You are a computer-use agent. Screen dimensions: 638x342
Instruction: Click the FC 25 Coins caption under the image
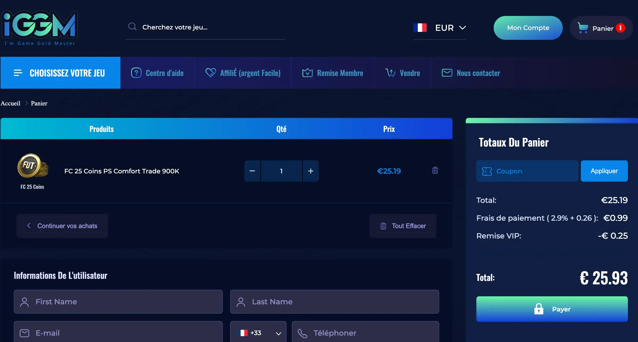pos(32,187)
